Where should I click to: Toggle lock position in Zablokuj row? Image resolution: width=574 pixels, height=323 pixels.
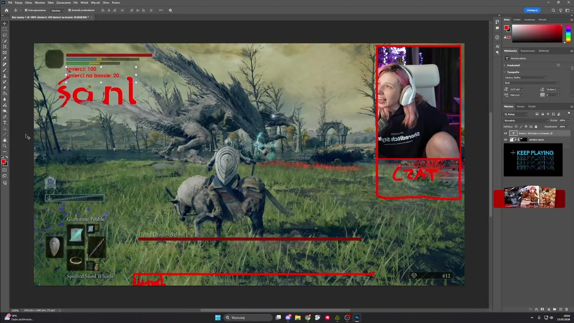(526, 127)
